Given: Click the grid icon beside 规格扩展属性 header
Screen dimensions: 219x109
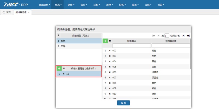Looking at the screenshot, I should 64,69.
